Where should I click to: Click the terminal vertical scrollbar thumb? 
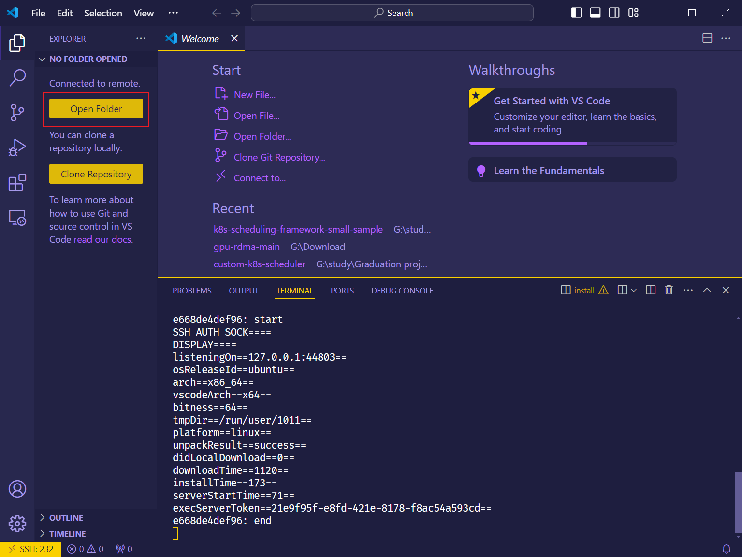(738, 502)
